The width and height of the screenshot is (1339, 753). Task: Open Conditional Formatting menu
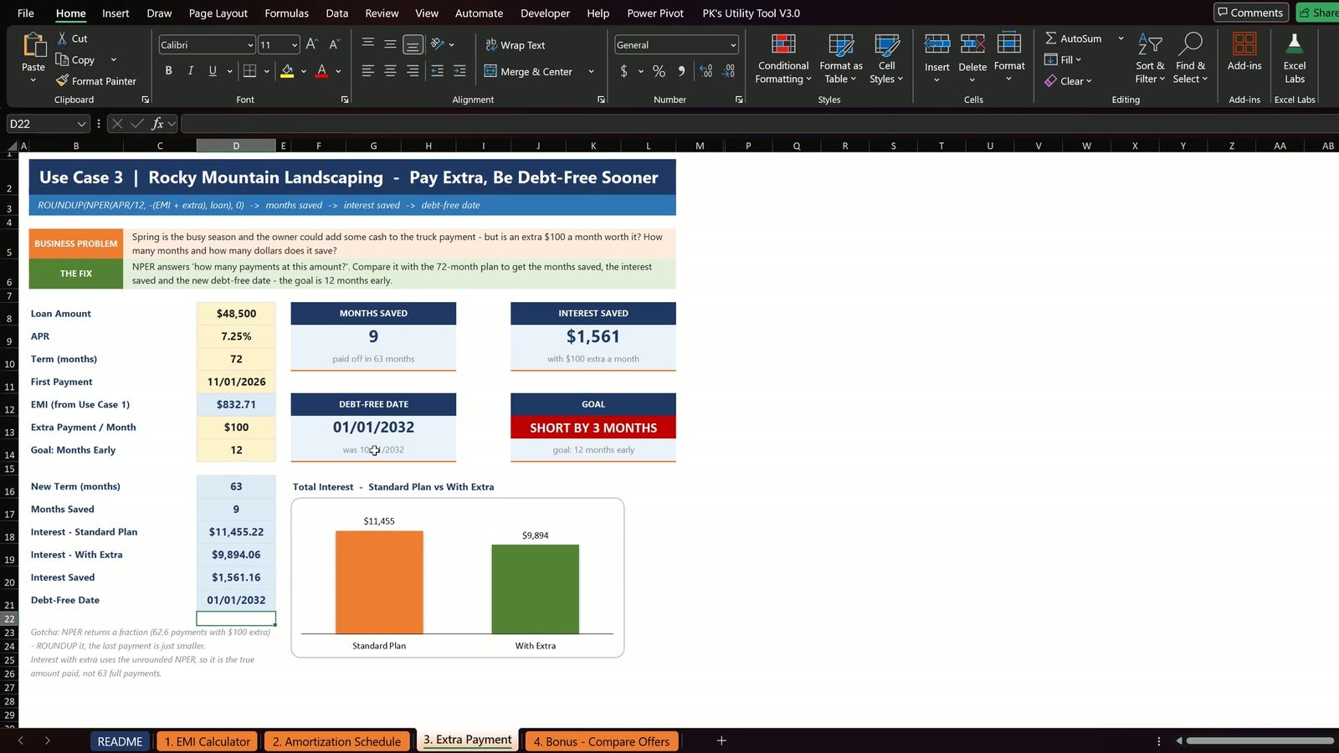point(783,59)
